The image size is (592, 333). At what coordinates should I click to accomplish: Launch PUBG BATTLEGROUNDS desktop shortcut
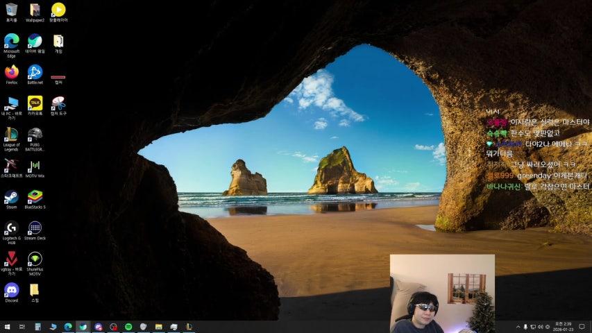click(35, 134)
